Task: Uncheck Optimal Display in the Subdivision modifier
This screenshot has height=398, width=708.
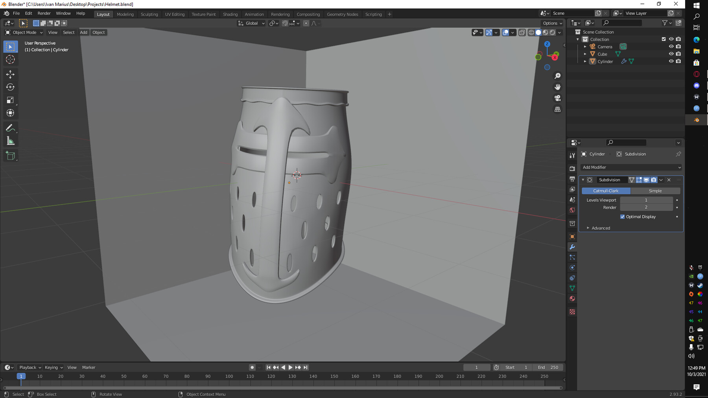Action: coord(623,216)
